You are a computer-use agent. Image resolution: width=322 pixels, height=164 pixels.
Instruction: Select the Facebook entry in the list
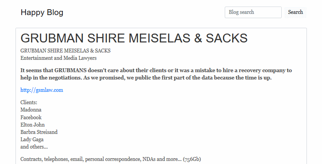[31, 117]
